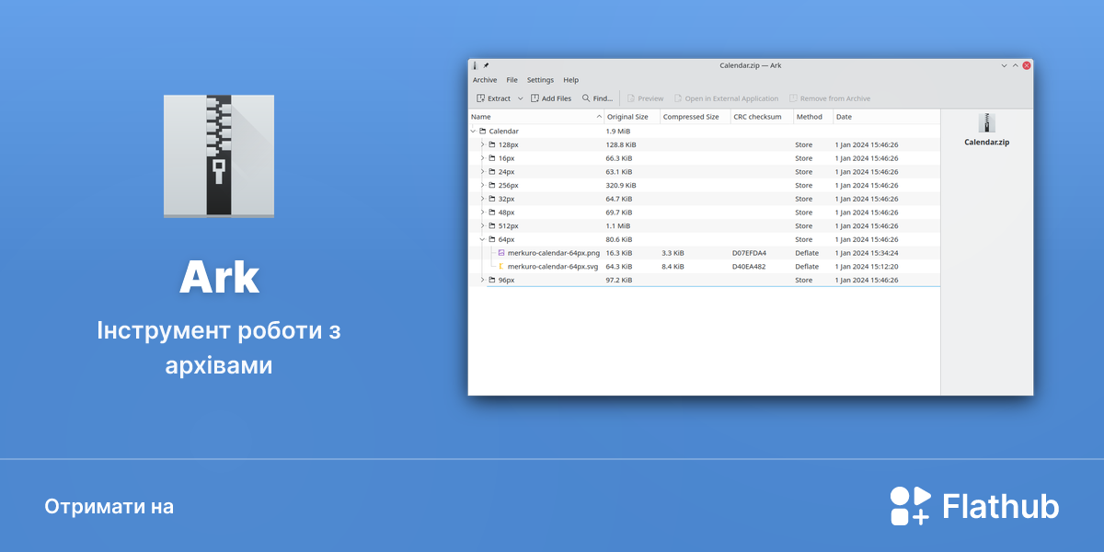Click the 'Отримати на' text on the banner
Image resolution: width=1104 pixels, height=552 pixels.
pos(109,507)
